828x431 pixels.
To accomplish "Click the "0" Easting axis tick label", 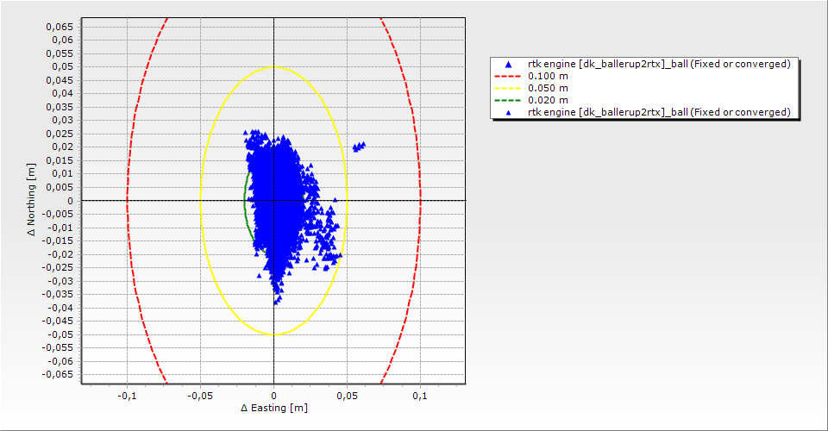I will [x=273, y=396].
